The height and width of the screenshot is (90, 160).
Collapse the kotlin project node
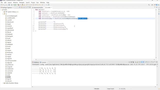tap(1, 10)
